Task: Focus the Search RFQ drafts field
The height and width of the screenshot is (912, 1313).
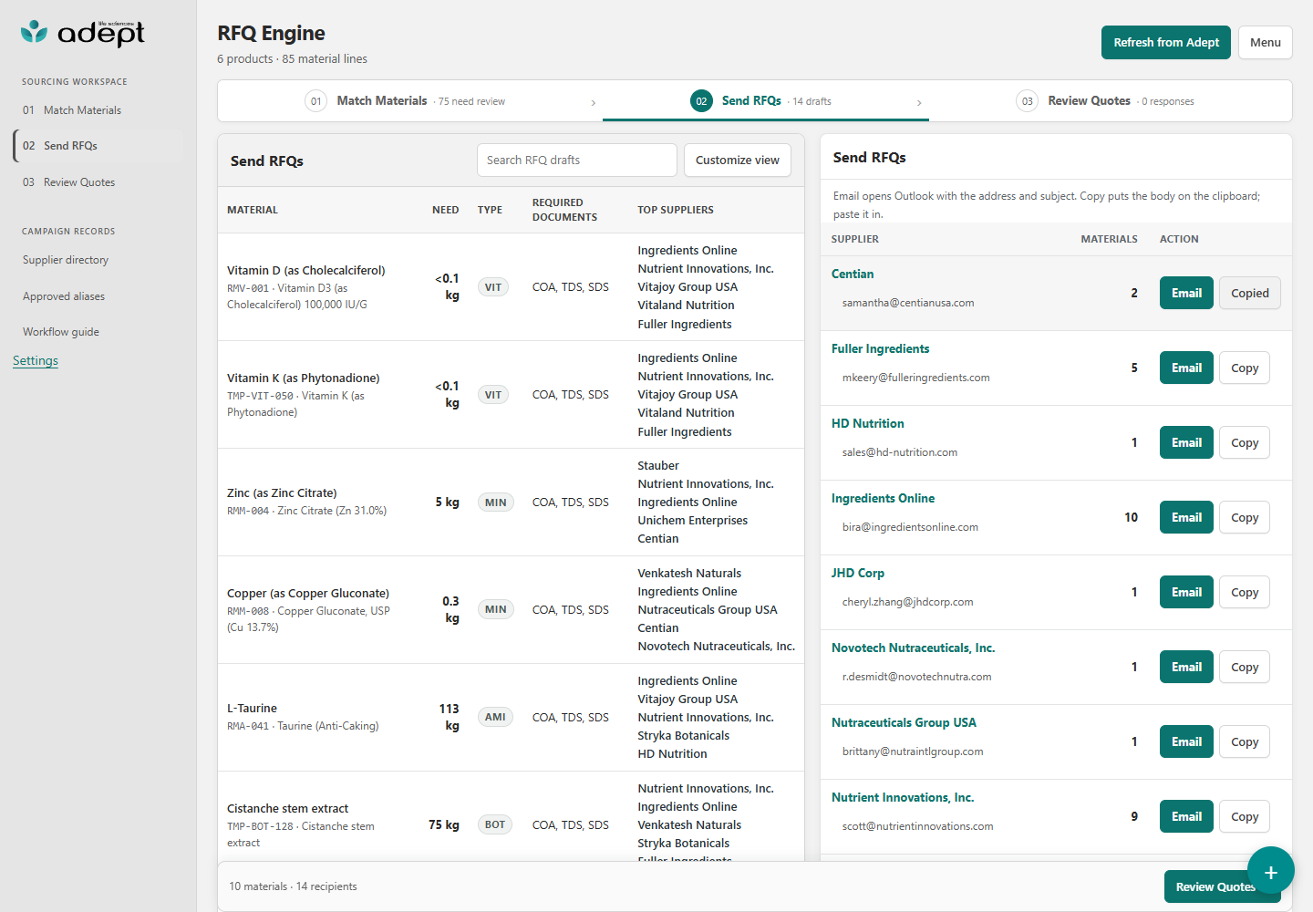Action: pos(577,161)
